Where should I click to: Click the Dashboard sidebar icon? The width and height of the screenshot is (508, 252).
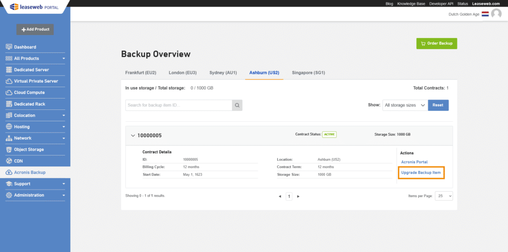click(9, 47)
